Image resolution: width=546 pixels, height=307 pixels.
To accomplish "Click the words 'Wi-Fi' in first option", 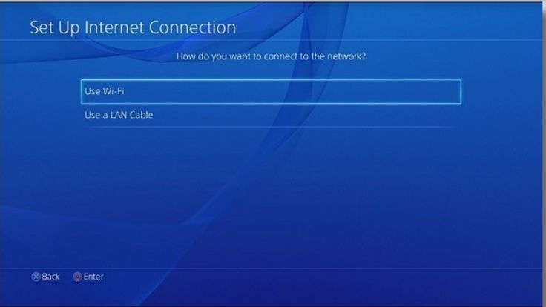I will coord(114,91).
